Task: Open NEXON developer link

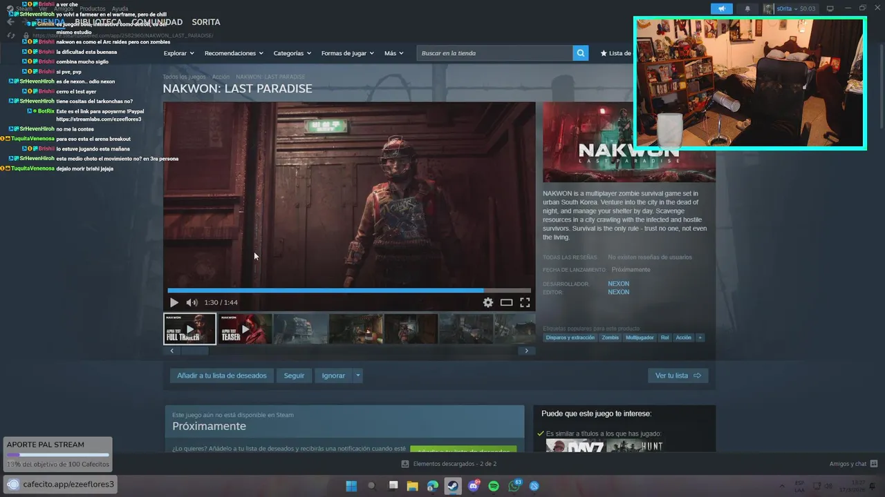Action: click(x=618, y=284)
